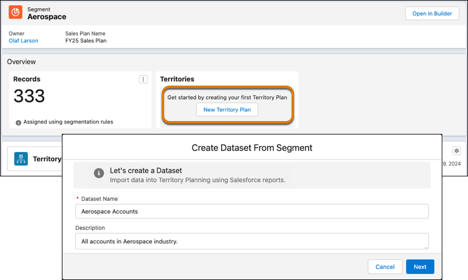Click the orange Segment icon
The height and width of the screenshot is (280, 468).
(16, 13)
